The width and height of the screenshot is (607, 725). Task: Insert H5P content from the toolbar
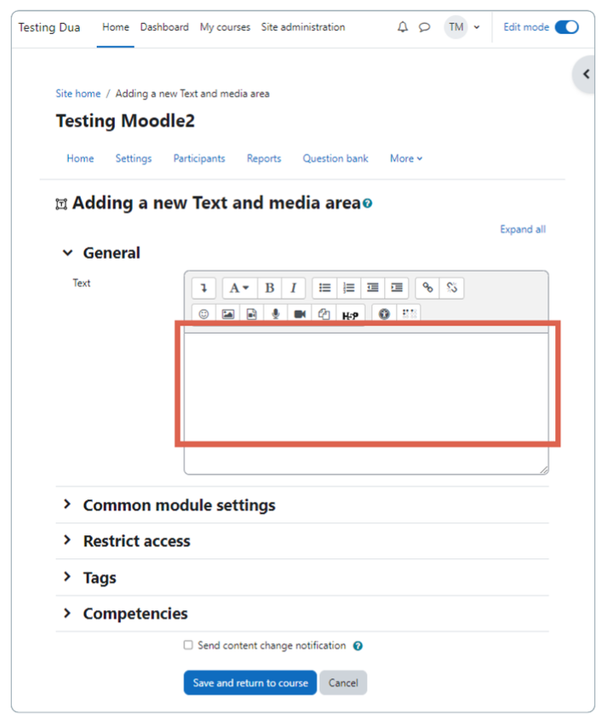350,314
